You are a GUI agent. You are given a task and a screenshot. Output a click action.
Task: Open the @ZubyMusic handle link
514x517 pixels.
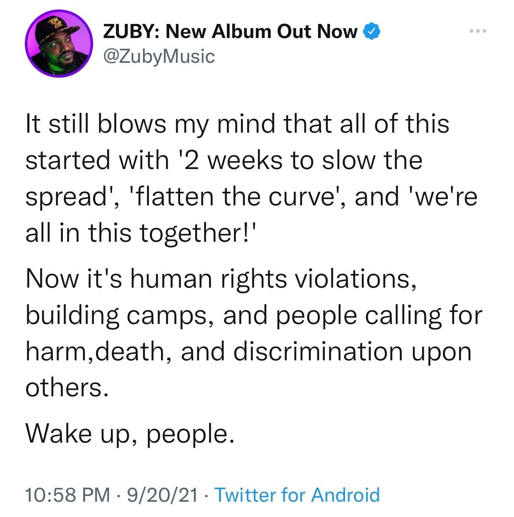[x=159, y=56]
